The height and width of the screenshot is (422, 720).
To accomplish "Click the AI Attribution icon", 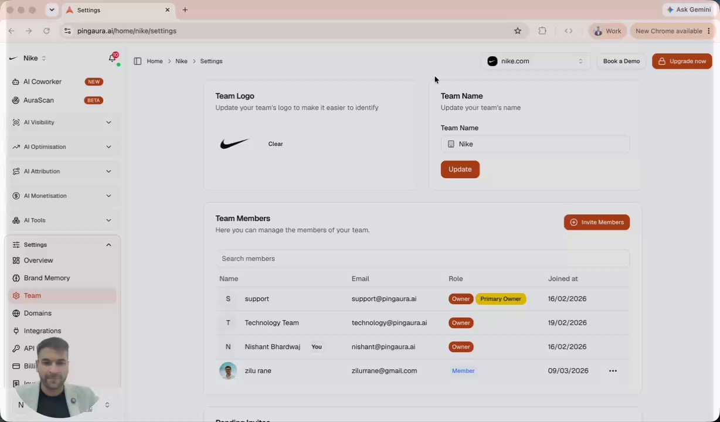I will [x=16, y=171].
